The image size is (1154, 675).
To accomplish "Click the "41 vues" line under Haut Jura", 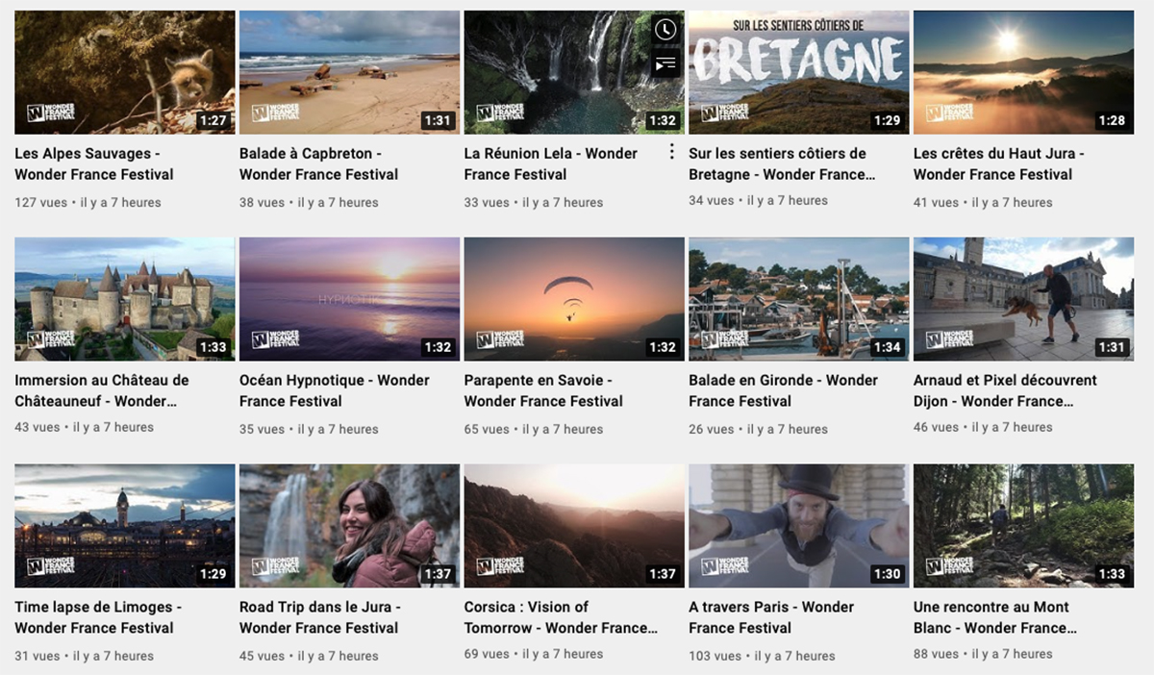I will coord(983,202).
